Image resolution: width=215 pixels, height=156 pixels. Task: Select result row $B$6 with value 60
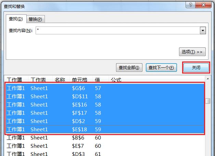click(105, 138)
